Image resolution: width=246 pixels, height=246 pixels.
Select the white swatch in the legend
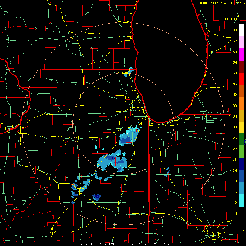coord(241,30)
